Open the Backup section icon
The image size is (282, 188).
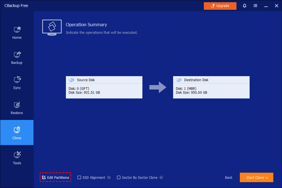pos(17,55)
